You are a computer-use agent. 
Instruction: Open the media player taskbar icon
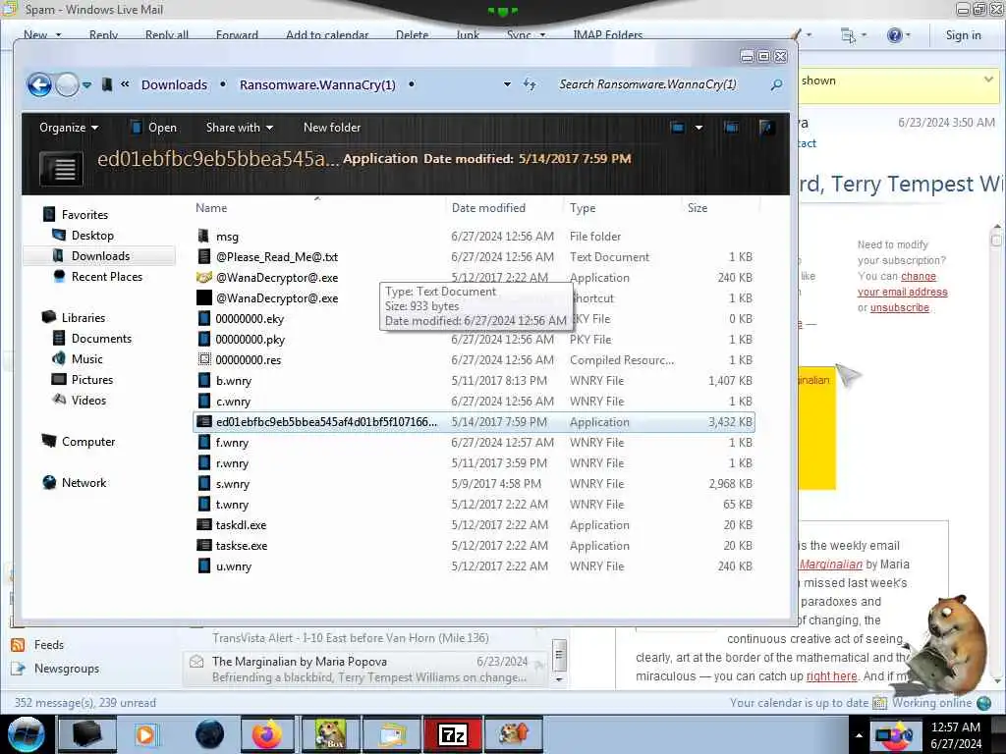[145, 734]
